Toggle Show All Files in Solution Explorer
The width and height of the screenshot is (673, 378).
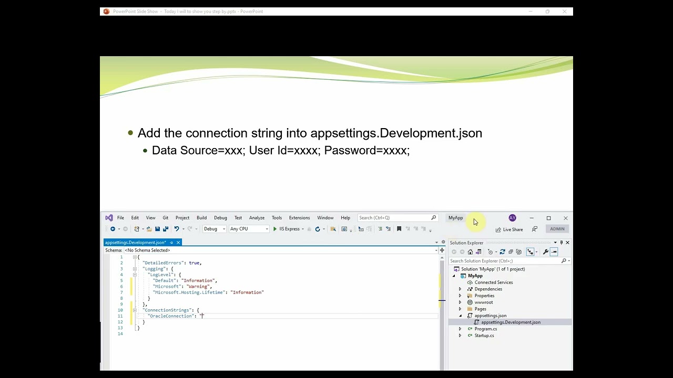[519, 252]
